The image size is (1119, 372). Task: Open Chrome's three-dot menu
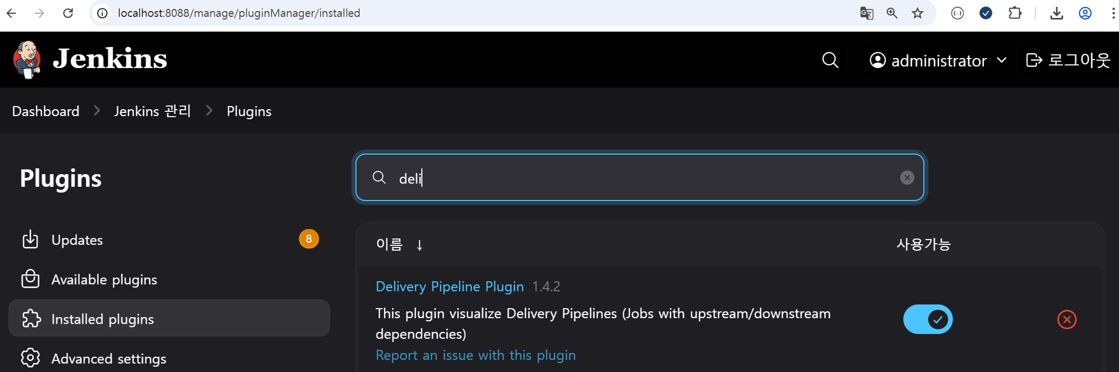pyautogui.click(x=1113, y=13)
